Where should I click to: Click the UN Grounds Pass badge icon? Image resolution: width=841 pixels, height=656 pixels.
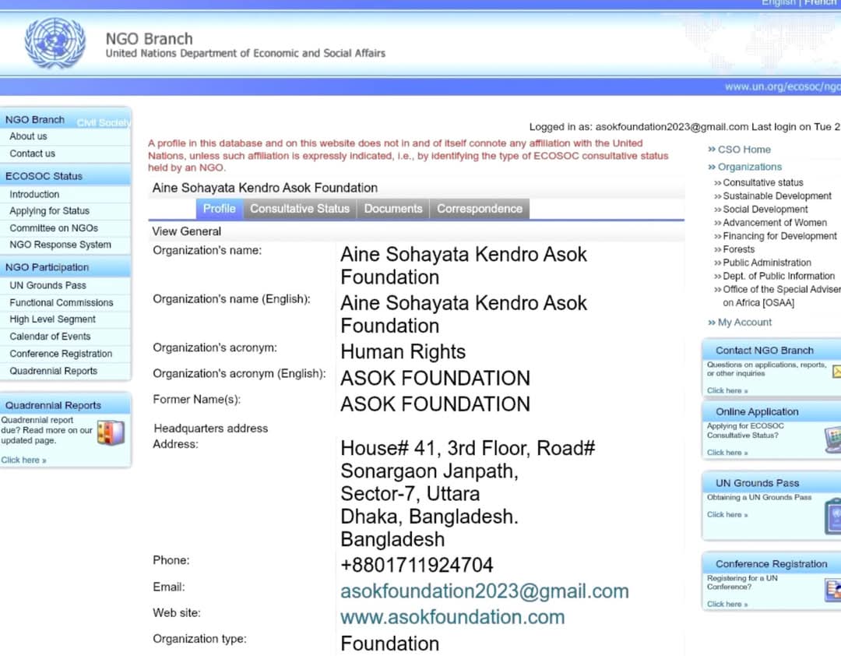coord(832,516)
